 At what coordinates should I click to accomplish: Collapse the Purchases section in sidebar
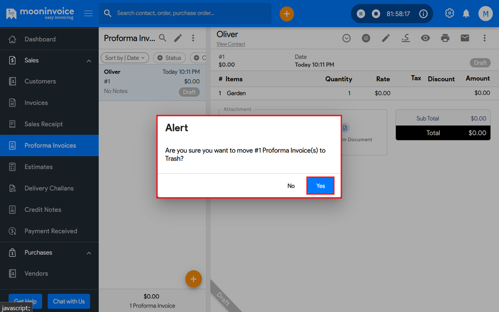click(89, 253)
